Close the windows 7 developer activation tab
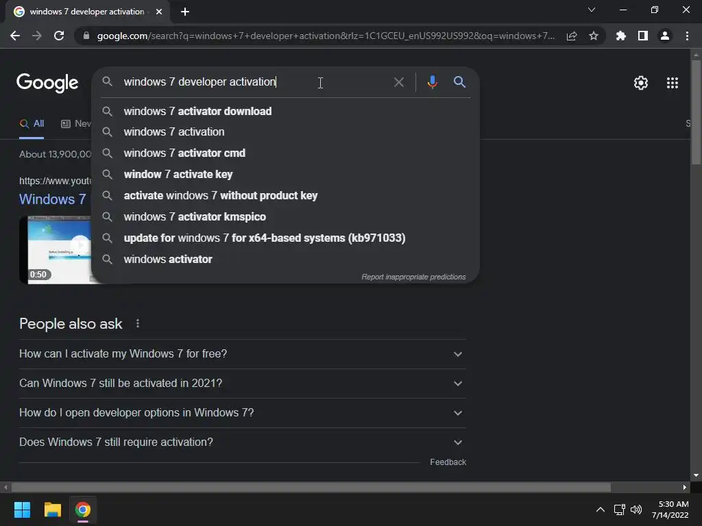Screen dimensions: 702x526 (x=159, y=12)
